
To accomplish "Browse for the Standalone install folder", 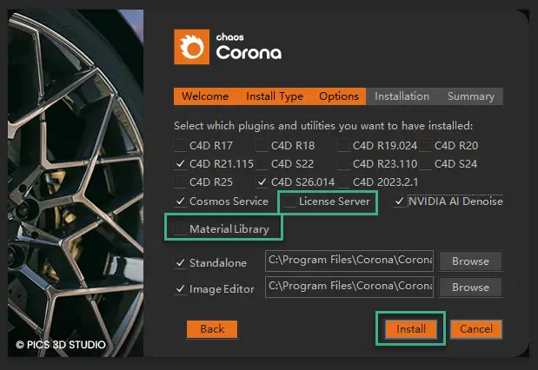I will (x=470, y=261).
